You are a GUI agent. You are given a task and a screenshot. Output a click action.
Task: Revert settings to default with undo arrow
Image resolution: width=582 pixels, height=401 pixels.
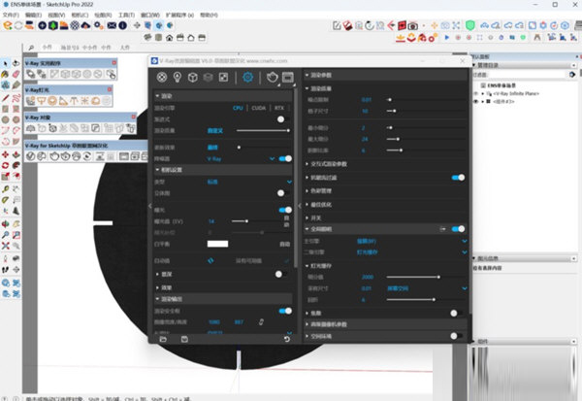(286, 339)
